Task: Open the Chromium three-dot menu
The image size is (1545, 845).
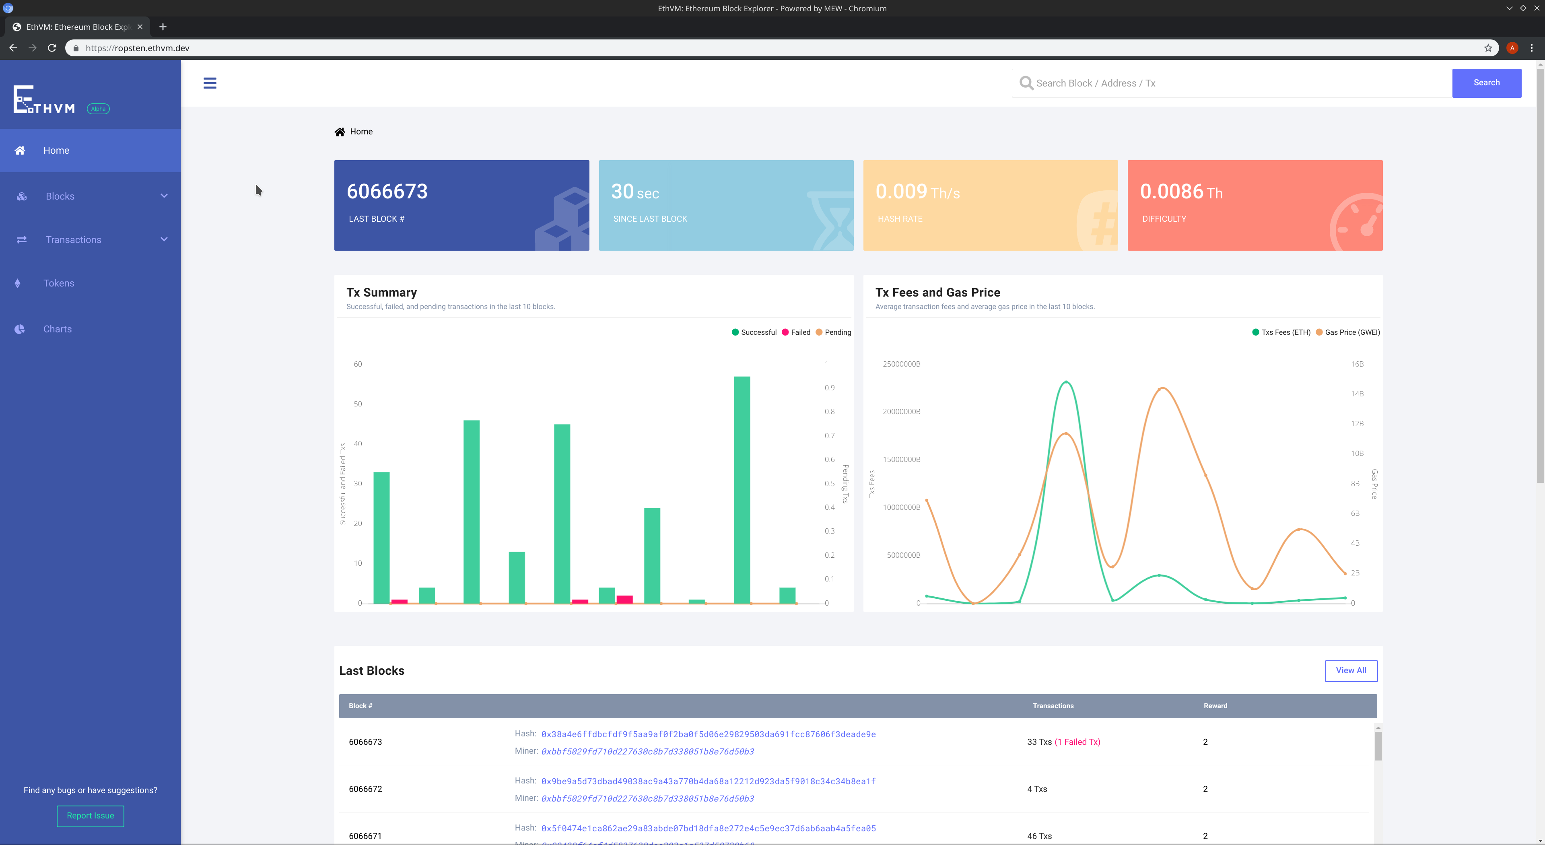Action: [x=1531, y=48]
